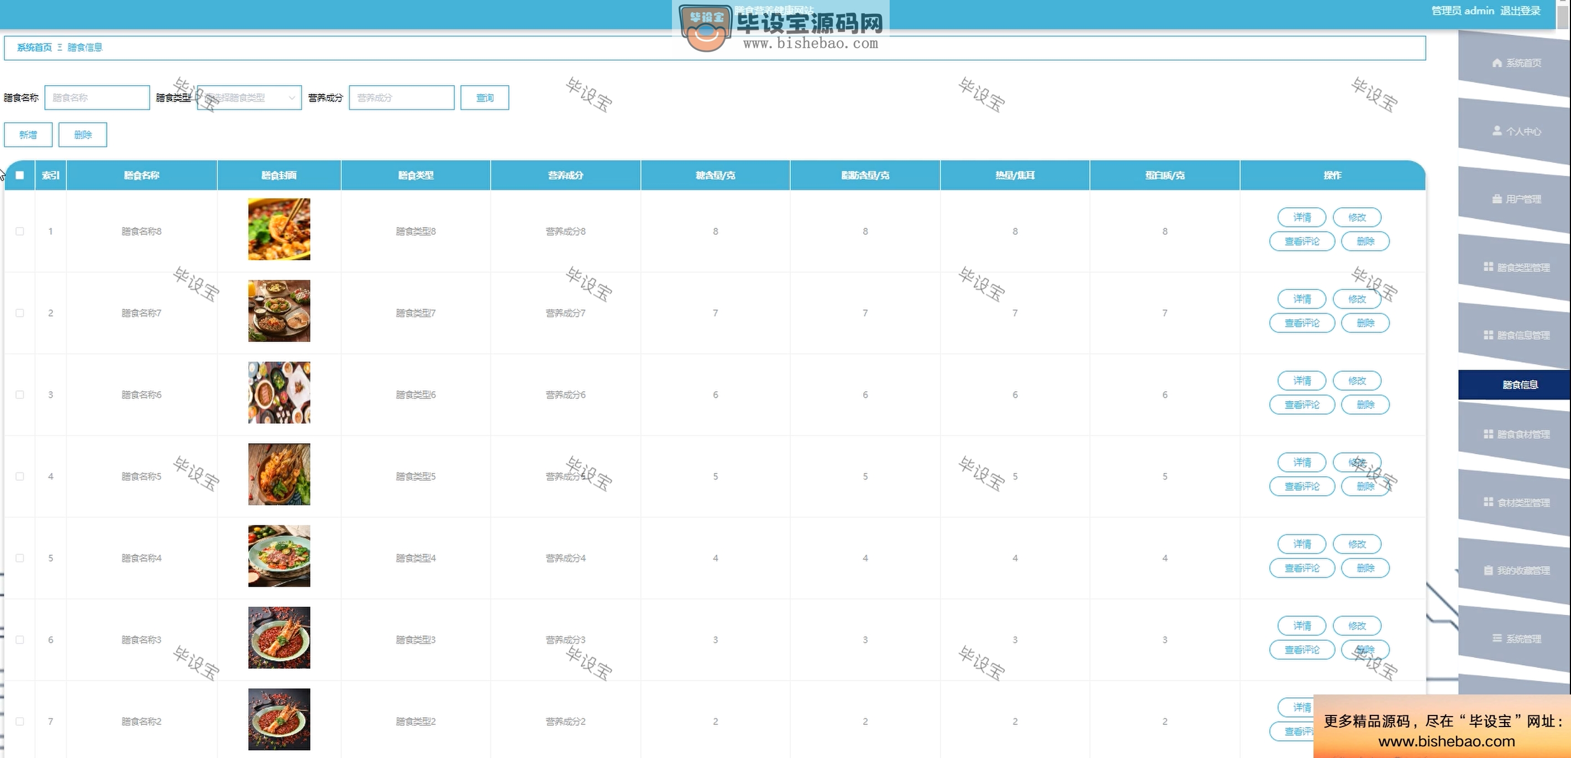Click the 营养成分 column header

(565, 175)
